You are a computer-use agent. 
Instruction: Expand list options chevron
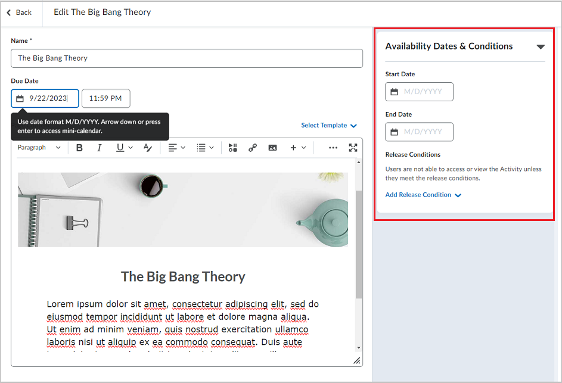tap(212, 148)
